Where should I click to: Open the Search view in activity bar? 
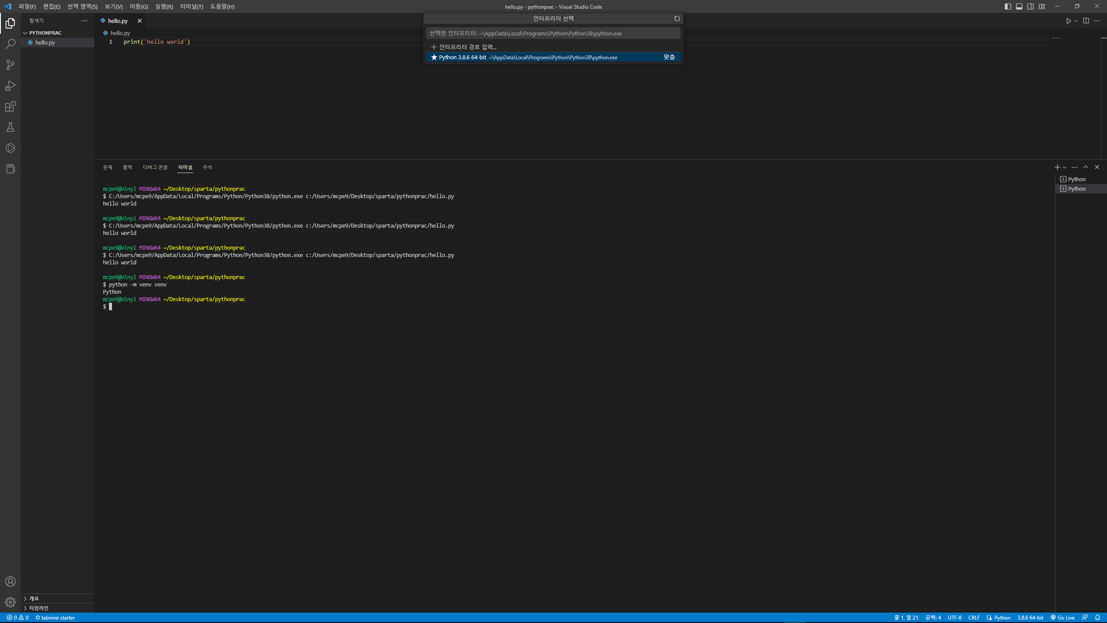[x=10, y=44]
